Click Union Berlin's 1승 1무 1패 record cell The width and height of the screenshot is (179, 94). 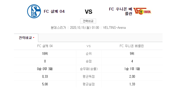[132, 69]
